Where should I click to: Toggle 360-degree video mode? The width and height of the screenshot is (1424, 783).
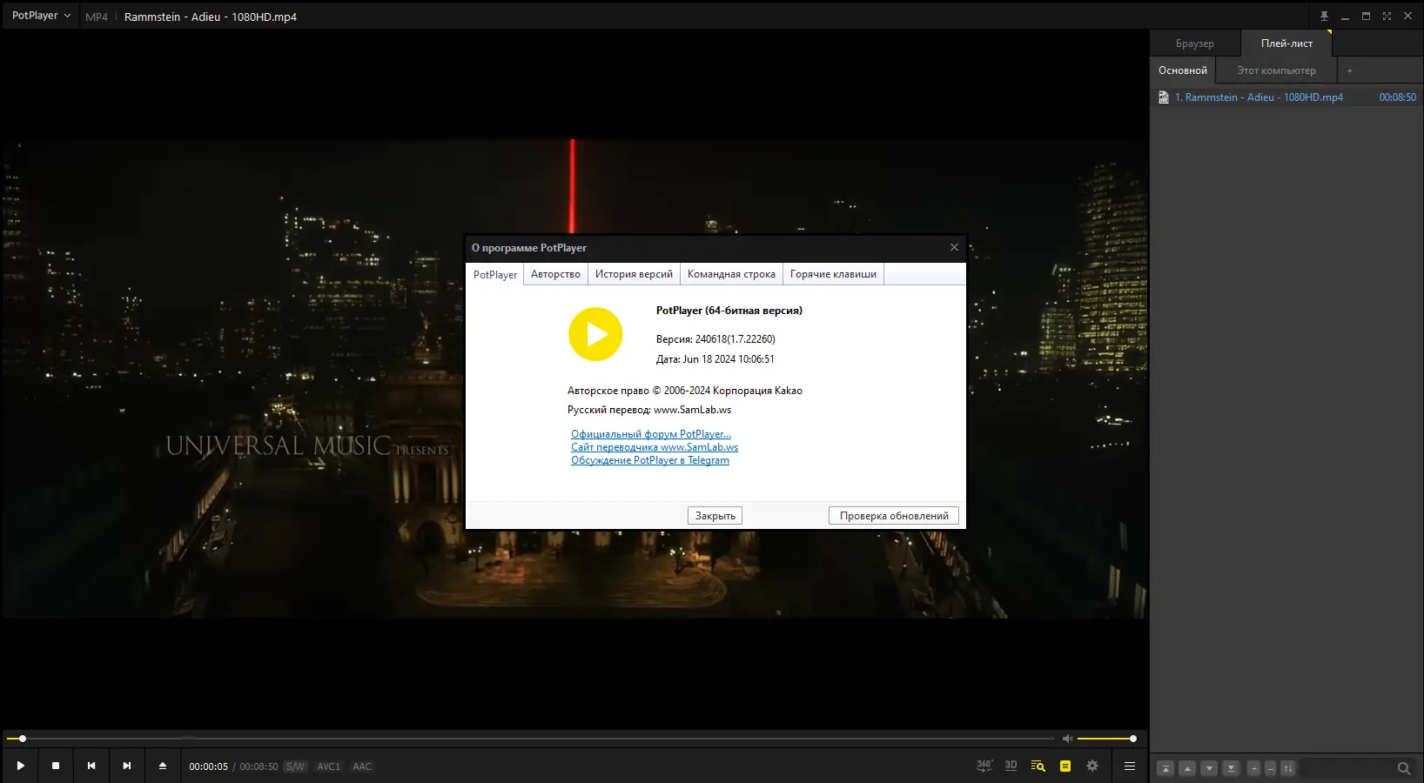(x=984, y=766)
